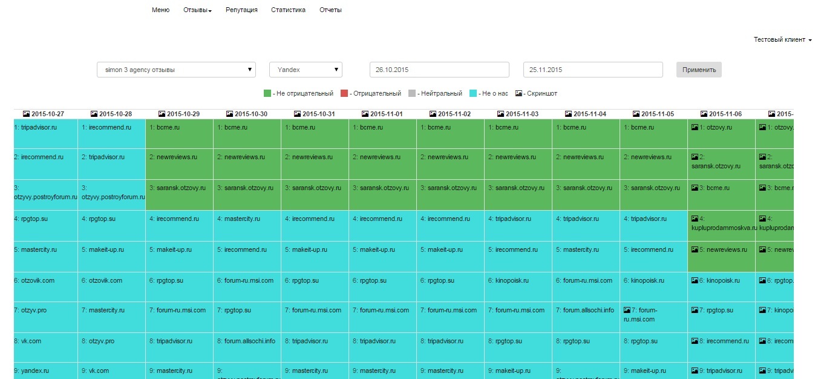This screenshot has width=818, height=379.
Task: Click cell 8: vk.com on 2015-10-27
Action: tap(46, 348)
